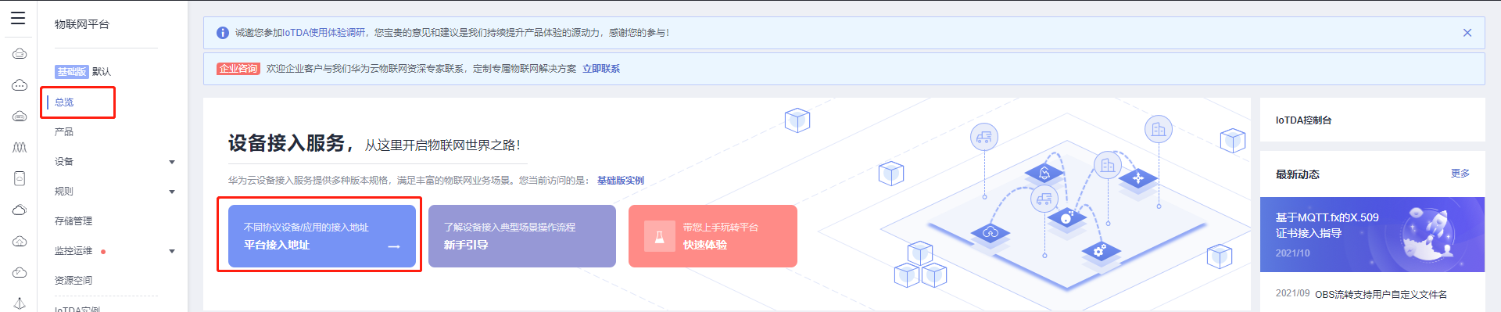Expand the 规则 submenu arrow
Viewport: 1501px width, 312px height.
[x=172, y=192]
